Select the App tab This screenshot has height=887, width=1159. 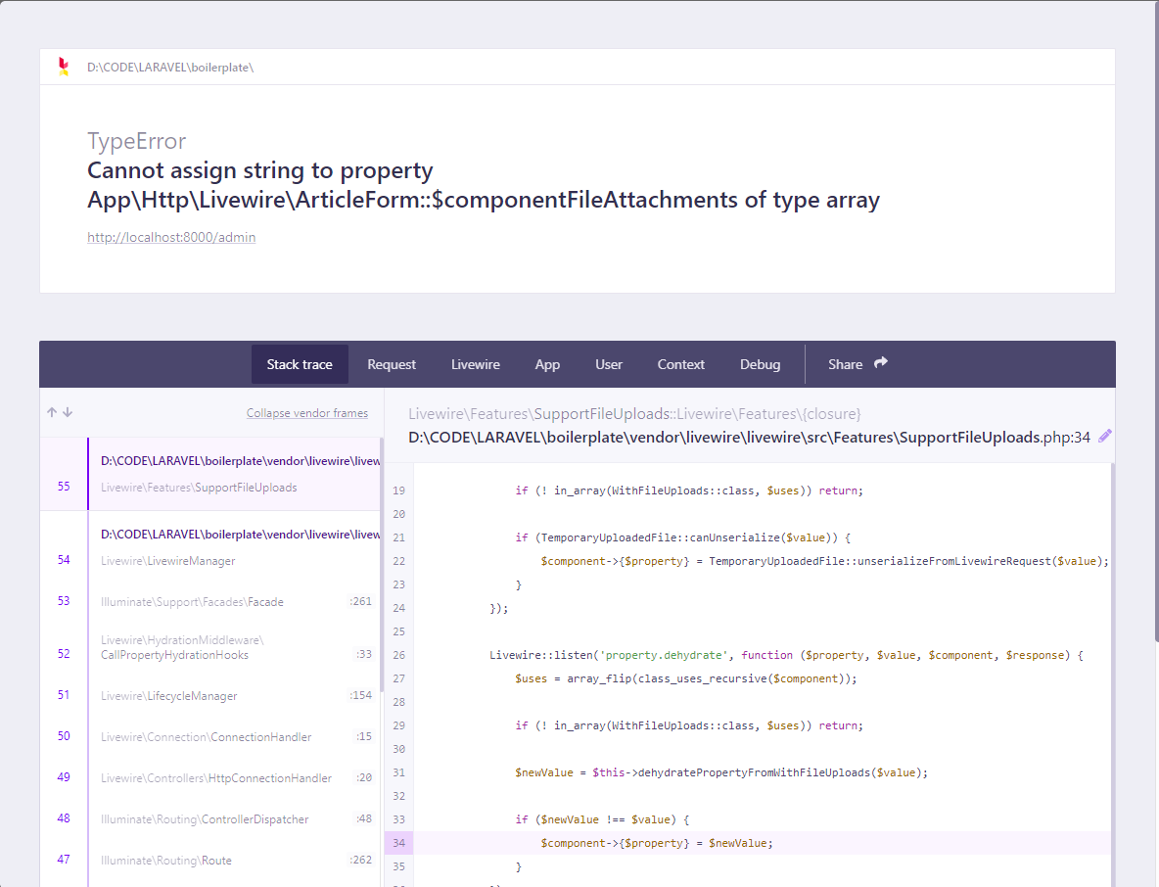547,364
